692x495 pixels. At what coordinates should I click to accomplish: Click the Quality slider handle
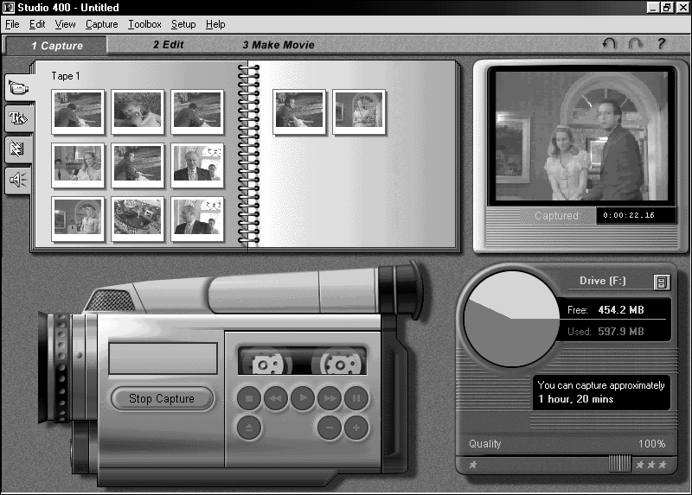tap(619, 464)
